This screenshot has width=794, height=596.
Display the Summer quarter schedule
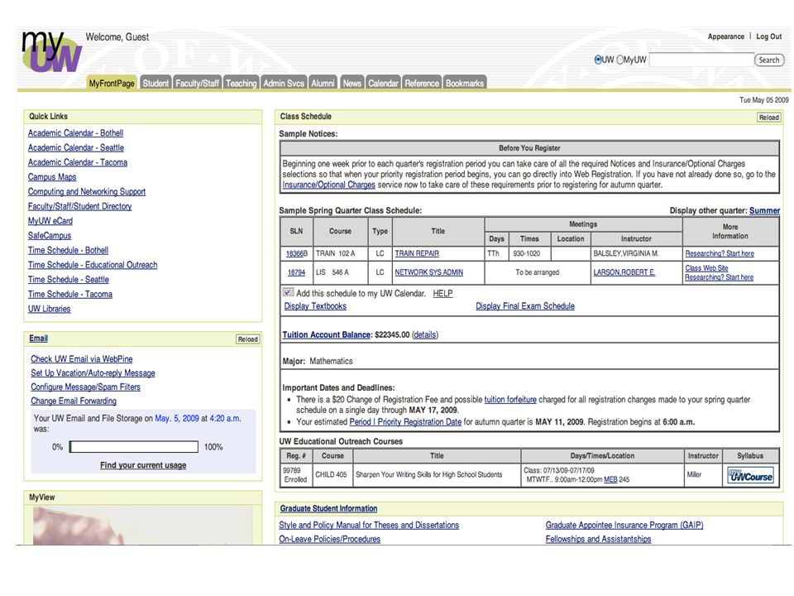tap(764, 211)
